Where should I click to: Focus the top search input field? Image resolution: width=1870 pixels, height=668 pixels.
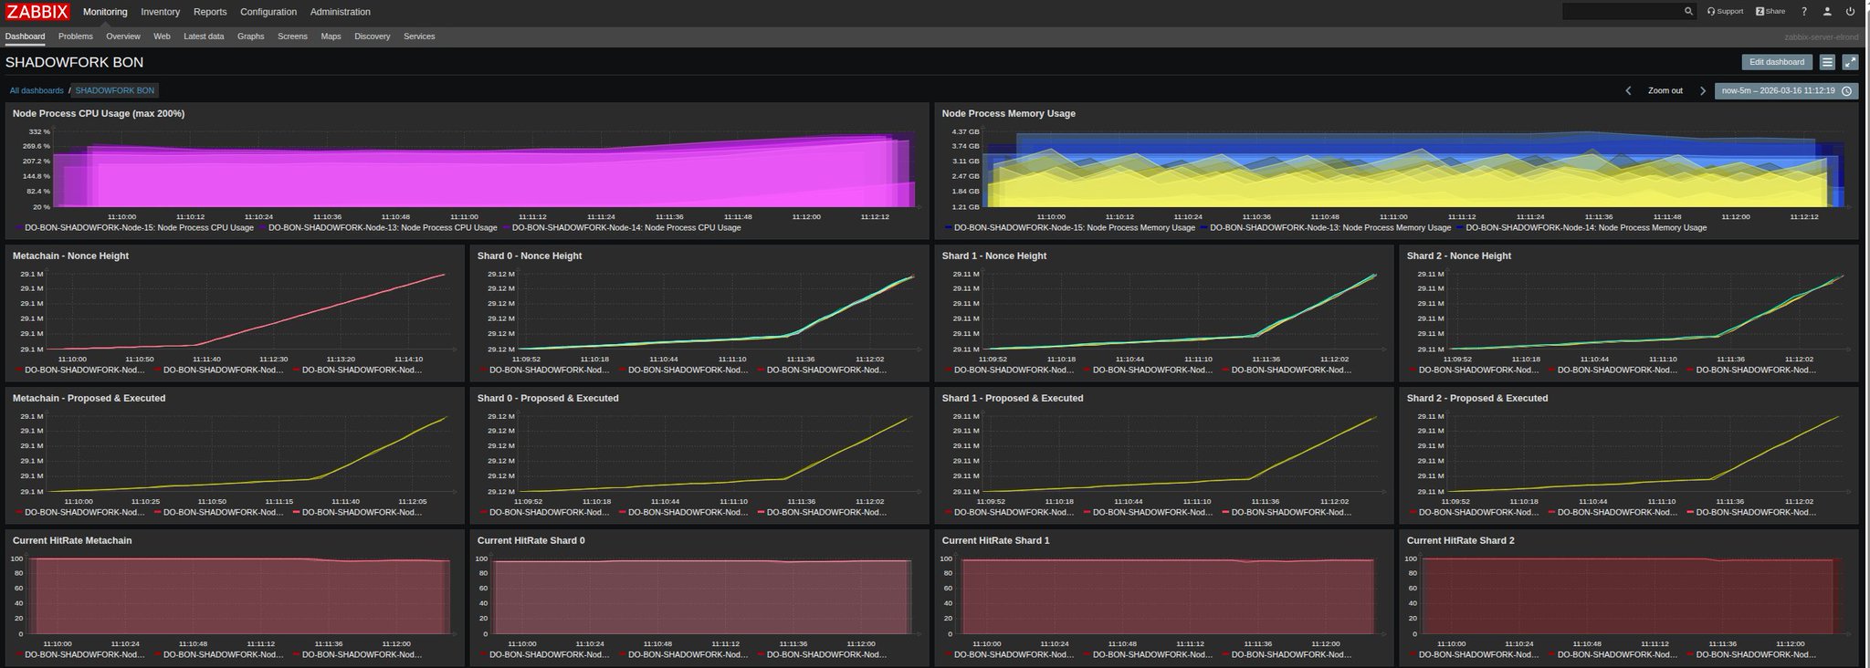tap(1621, 12)
